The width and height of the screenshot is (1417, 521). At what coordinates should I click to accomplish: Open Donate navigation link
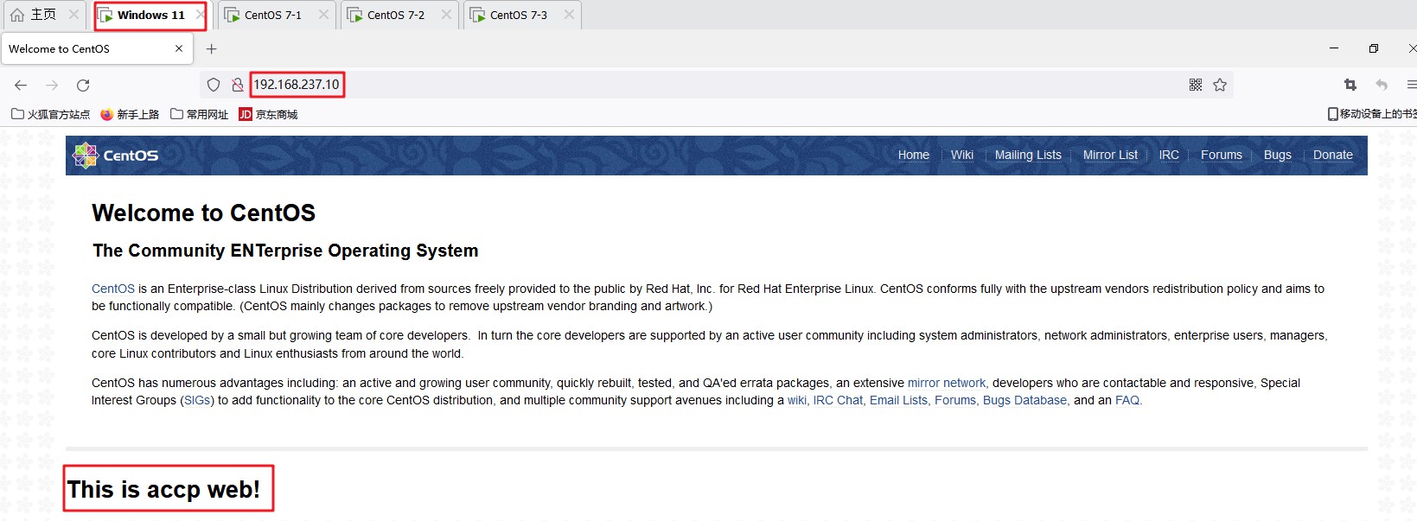point(1332,155)
